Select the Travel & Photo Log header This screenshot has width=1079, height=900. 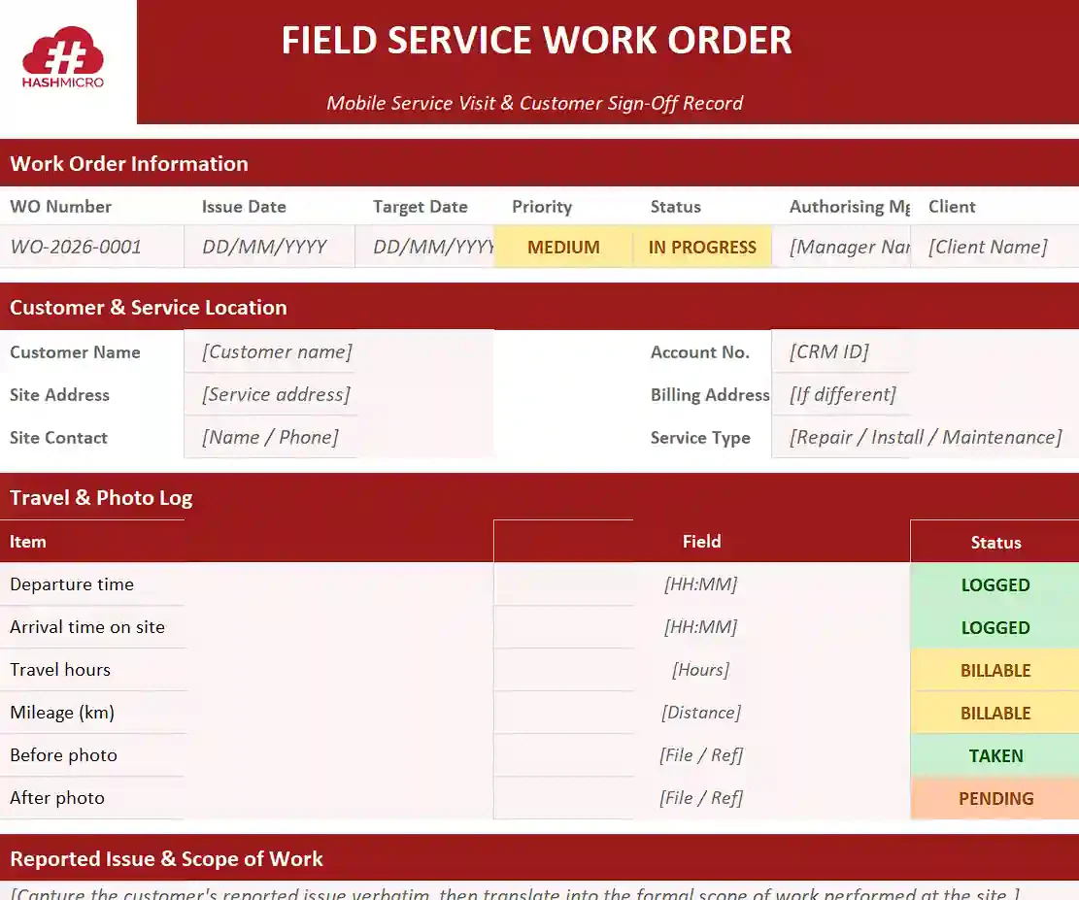tap(540, 497)
